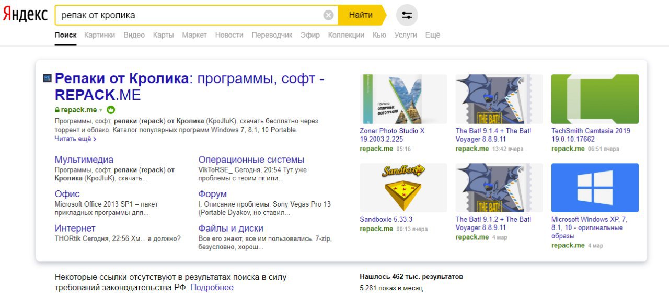Click repack.me under the Sandboxie card
Viewport: 669px width, 296px height.
click(376, 229)
